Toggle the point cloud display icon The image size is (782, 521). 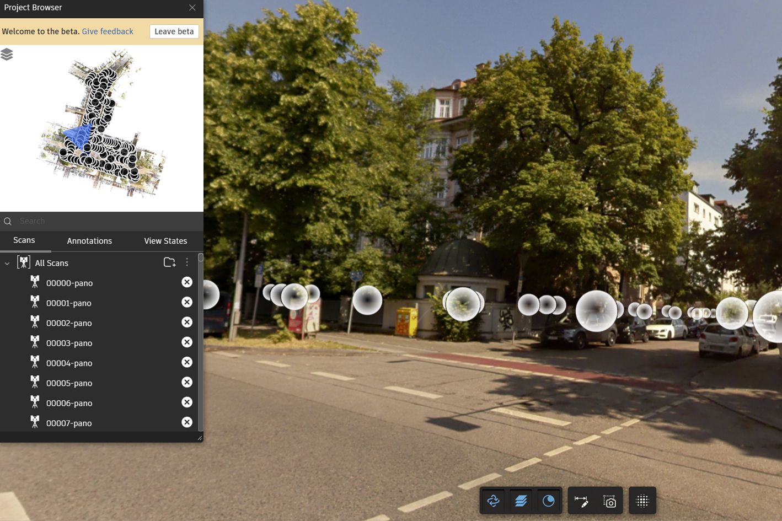642,501
